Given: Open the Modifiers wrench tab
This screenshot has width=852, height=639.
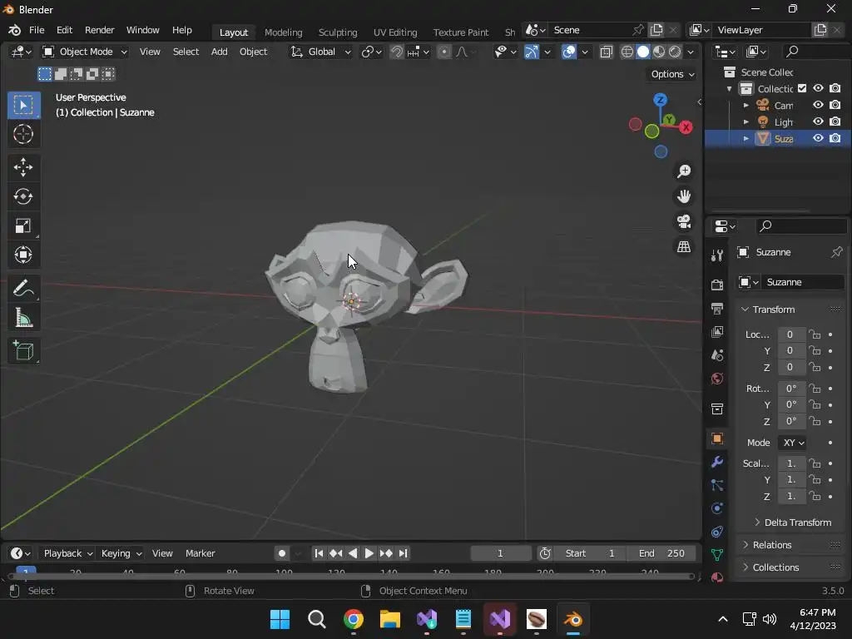Looking at the screenshot, I should (x=717, y=462).
